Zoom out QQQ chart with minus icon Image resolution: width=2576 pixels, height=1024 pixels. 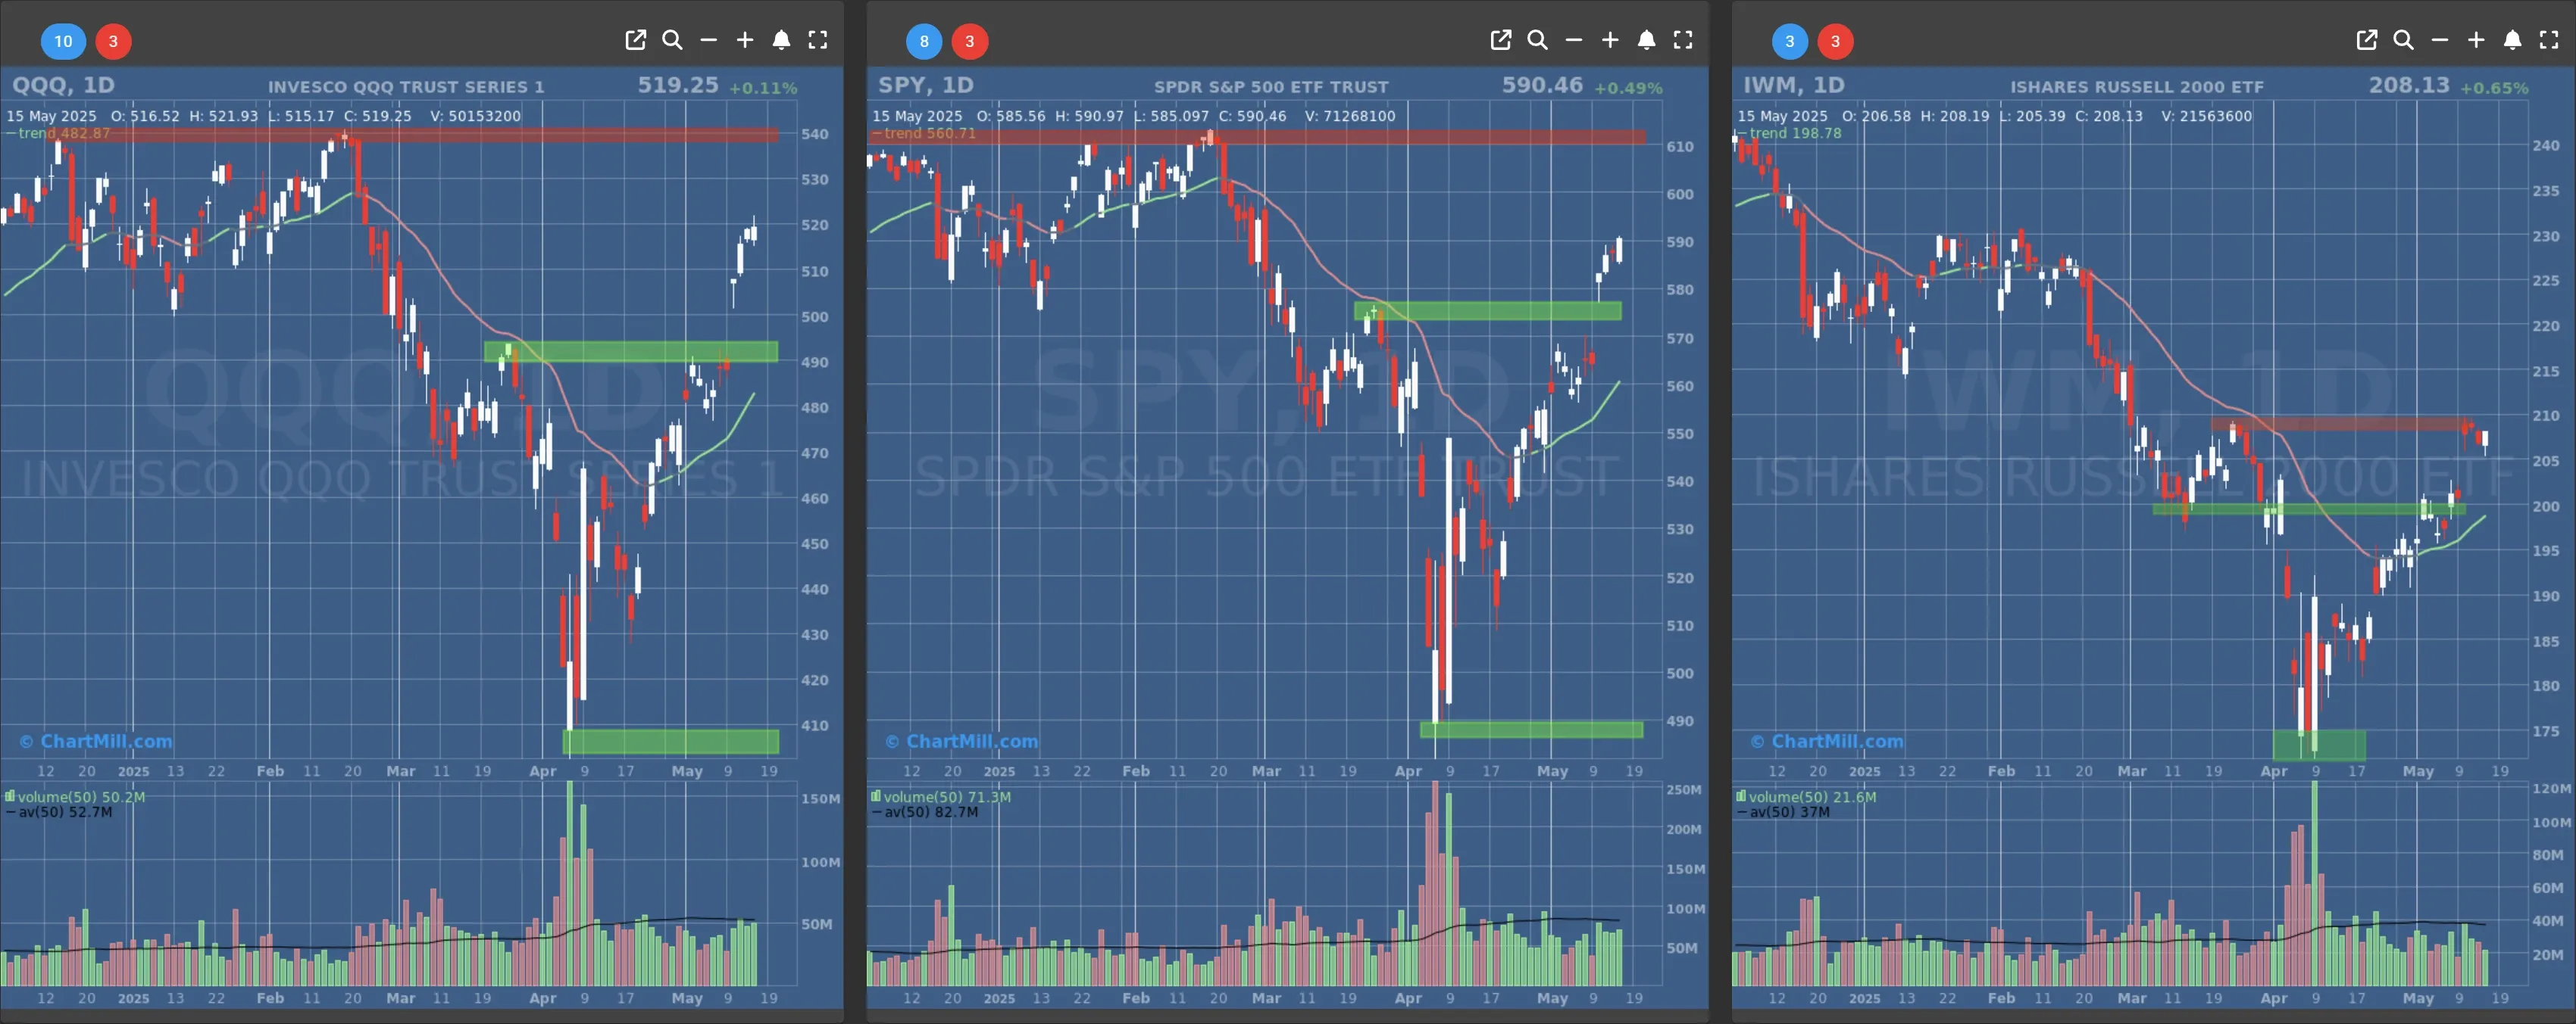tap(708, 40)
